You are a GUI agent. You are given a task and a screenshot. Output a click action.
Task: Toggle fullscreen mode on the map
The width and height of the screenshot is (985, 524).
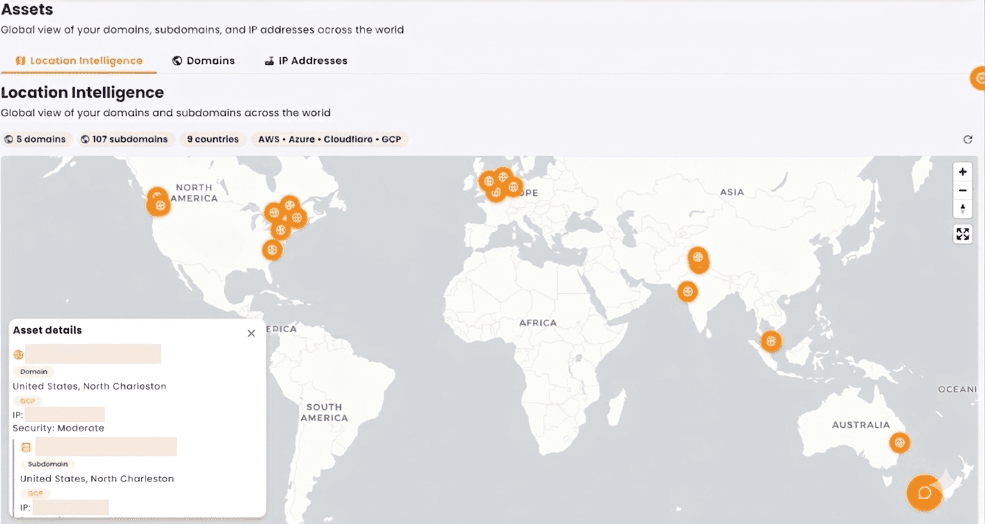pyautogui.click(x=962, y=234)
